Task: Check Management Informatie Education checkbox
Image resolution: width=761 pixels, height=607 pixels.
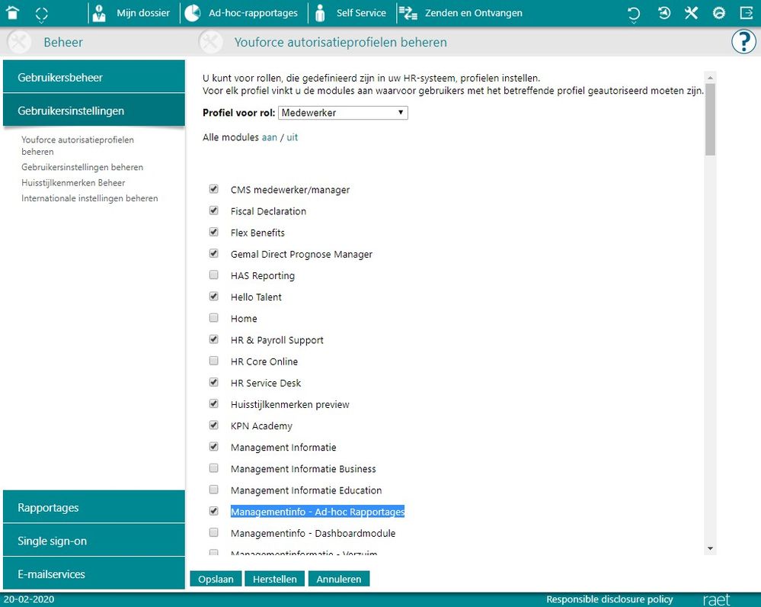Action: (213, 489)
